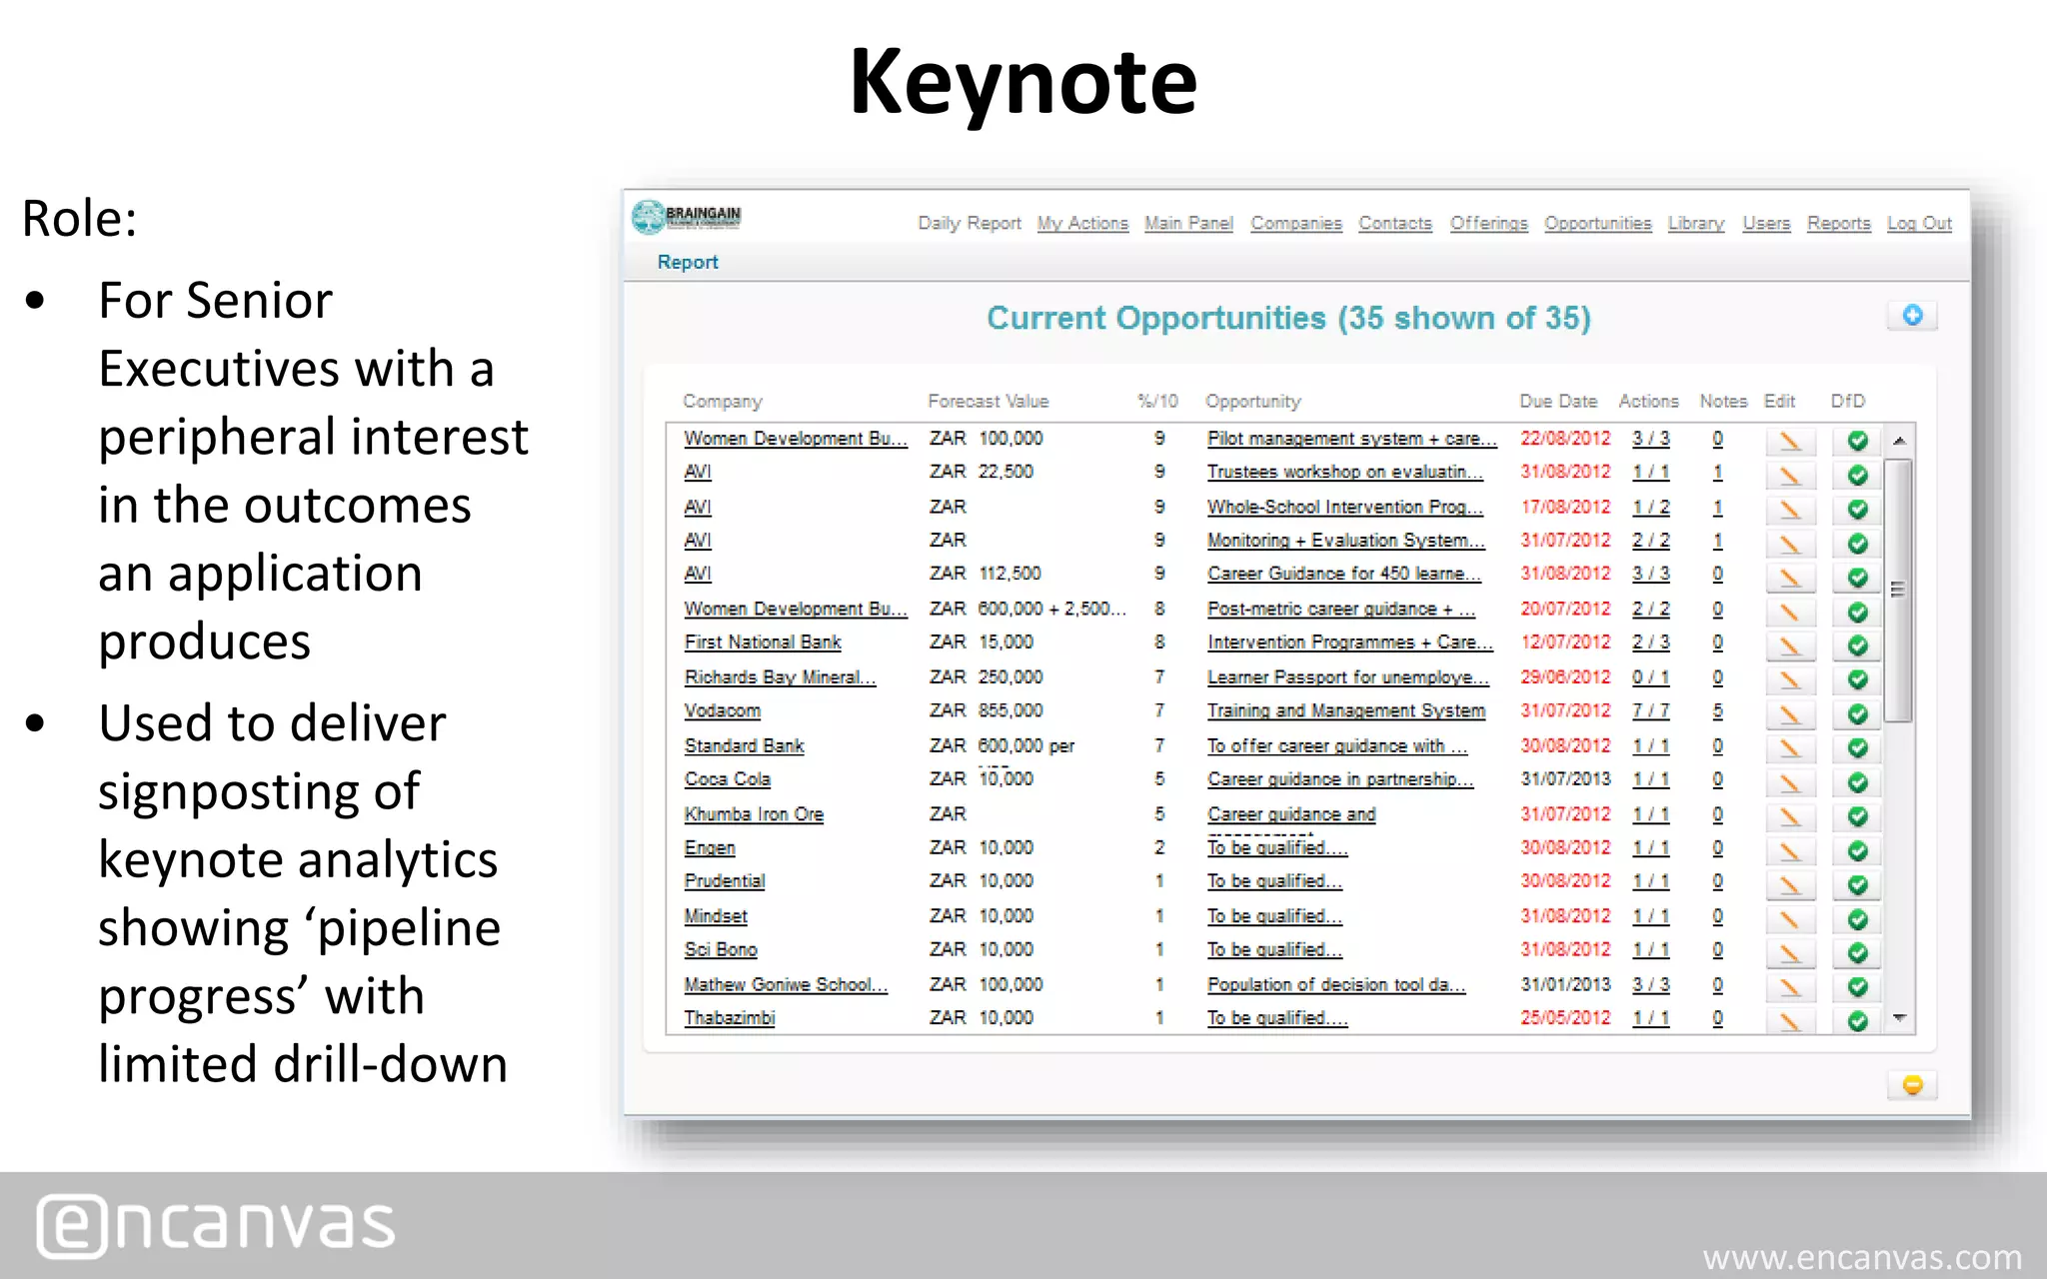Open the 7 / 7 actions link for Vodacom
Image resolution: width=2047 pixels, height=1279 pixels.
click(1651, 710)
